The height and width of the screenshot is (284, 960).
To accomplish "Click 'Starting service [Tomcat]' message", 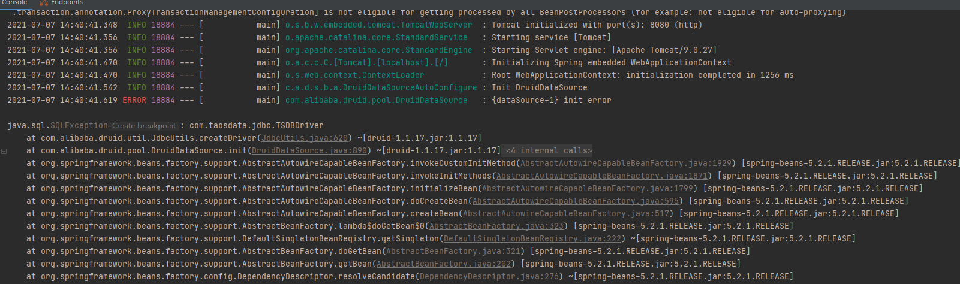I will point(551,38).
